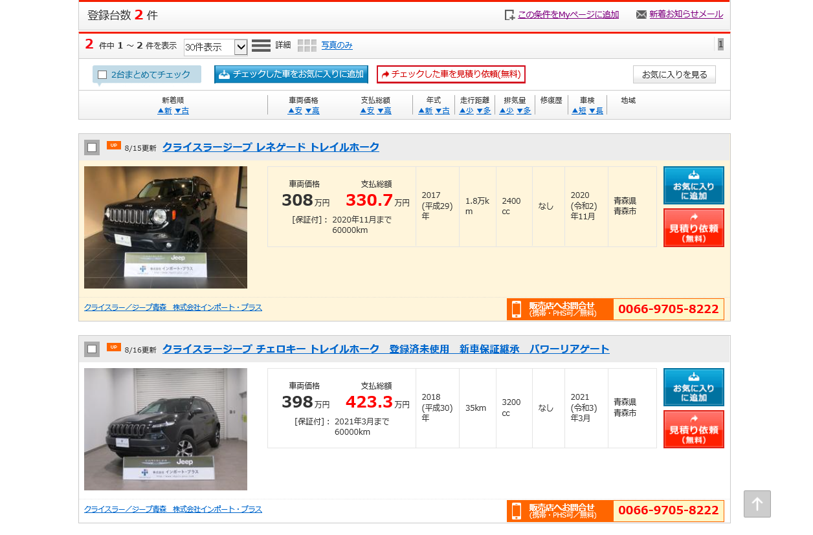813x535 pixels.
Task: Click the new arrival mail envelope icon
Action: (x=641, y=14)
